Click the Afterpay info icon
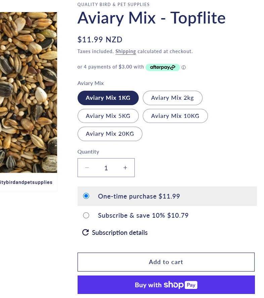The width and height of the screenshot is (264, 298). pyautogui.click(x=184, y=67)
